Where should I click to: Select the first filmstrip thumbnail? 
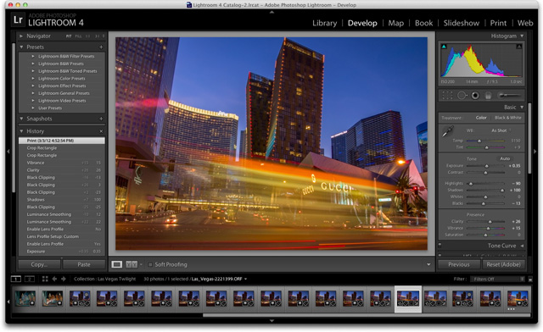point(25,298)
